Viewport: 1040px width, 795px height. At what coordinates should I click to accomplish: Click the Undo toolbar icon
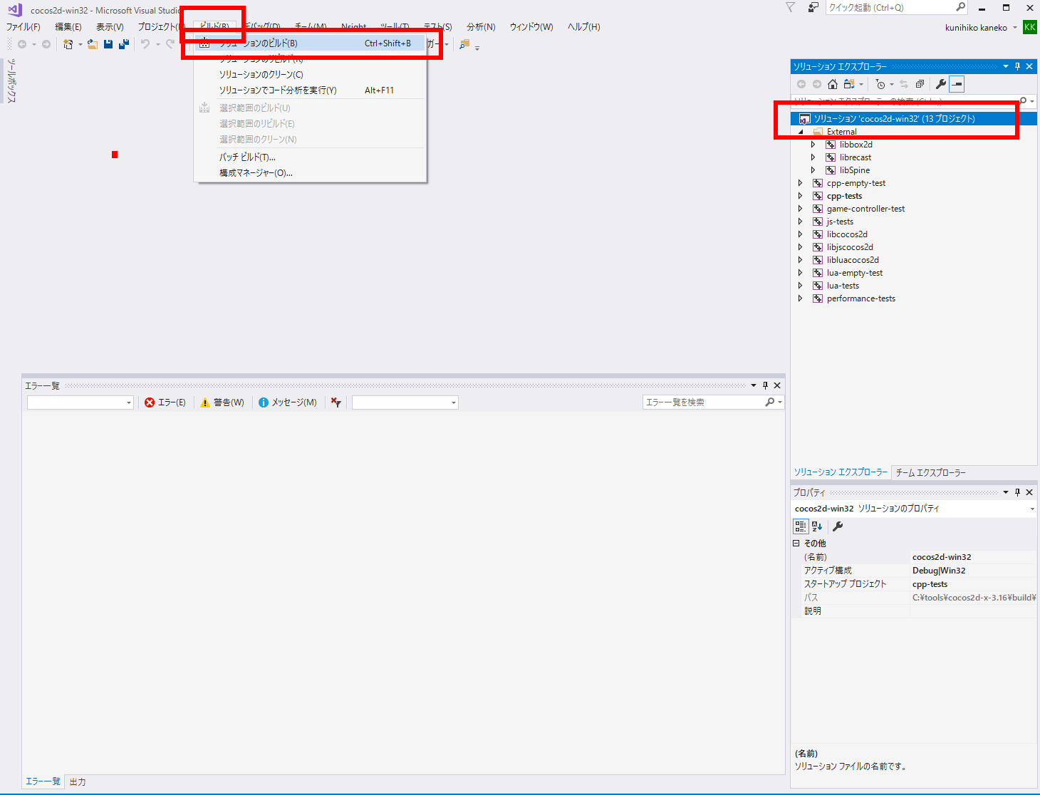coord(145,44)
